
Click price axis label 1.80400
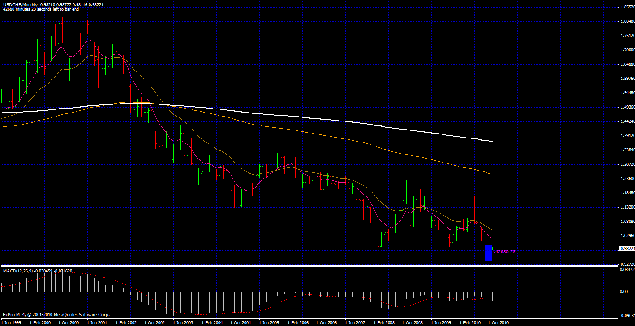coord(627,21)
